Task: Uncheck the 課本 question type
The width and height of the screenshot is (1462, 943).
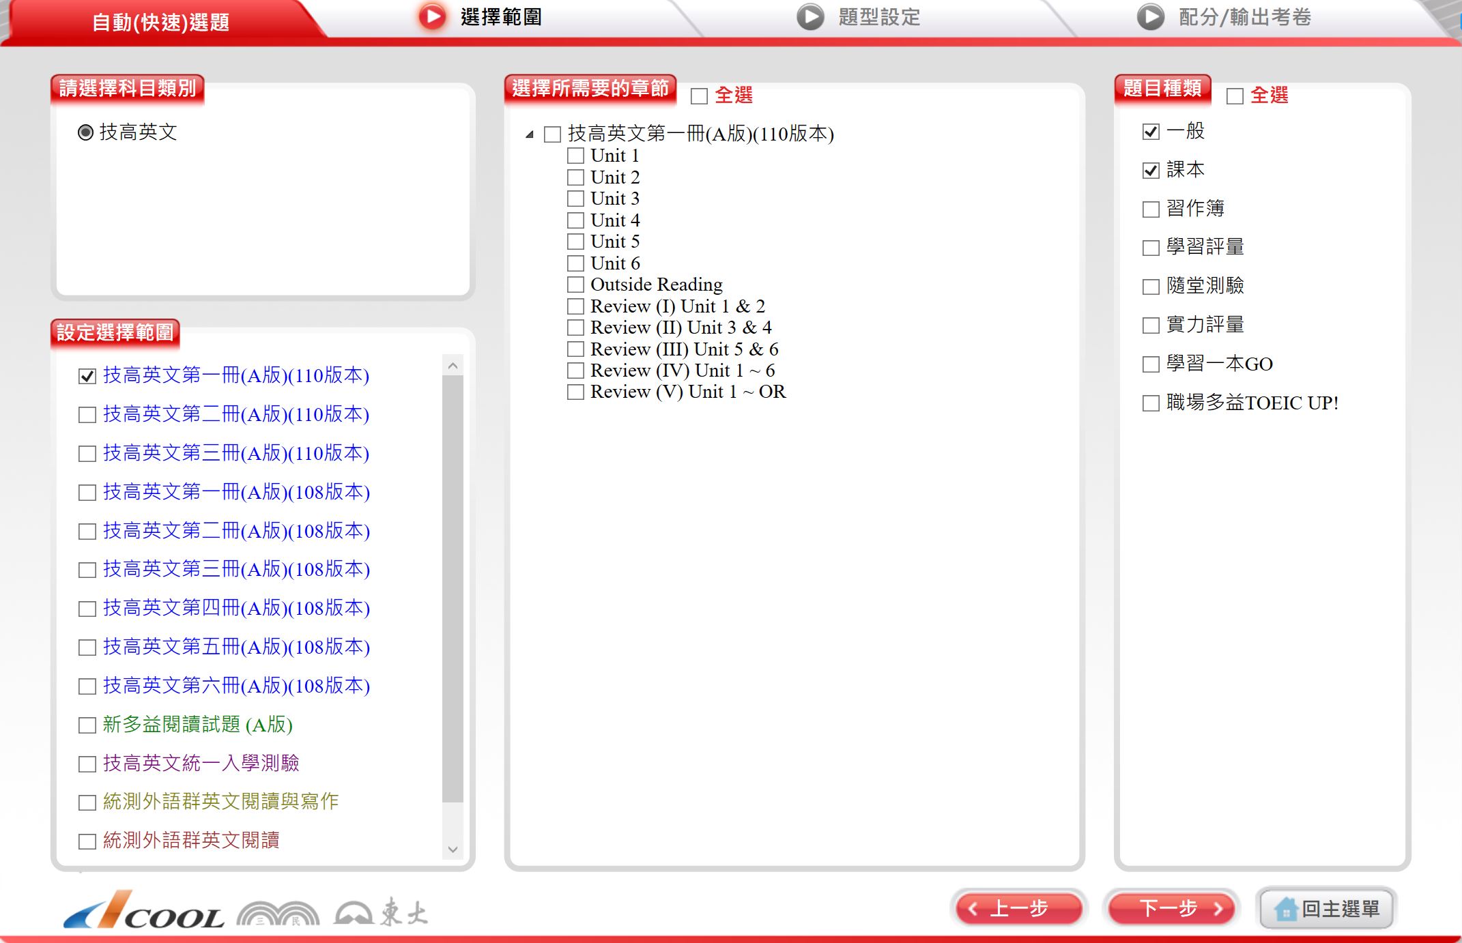Action: click(1151, 171)
